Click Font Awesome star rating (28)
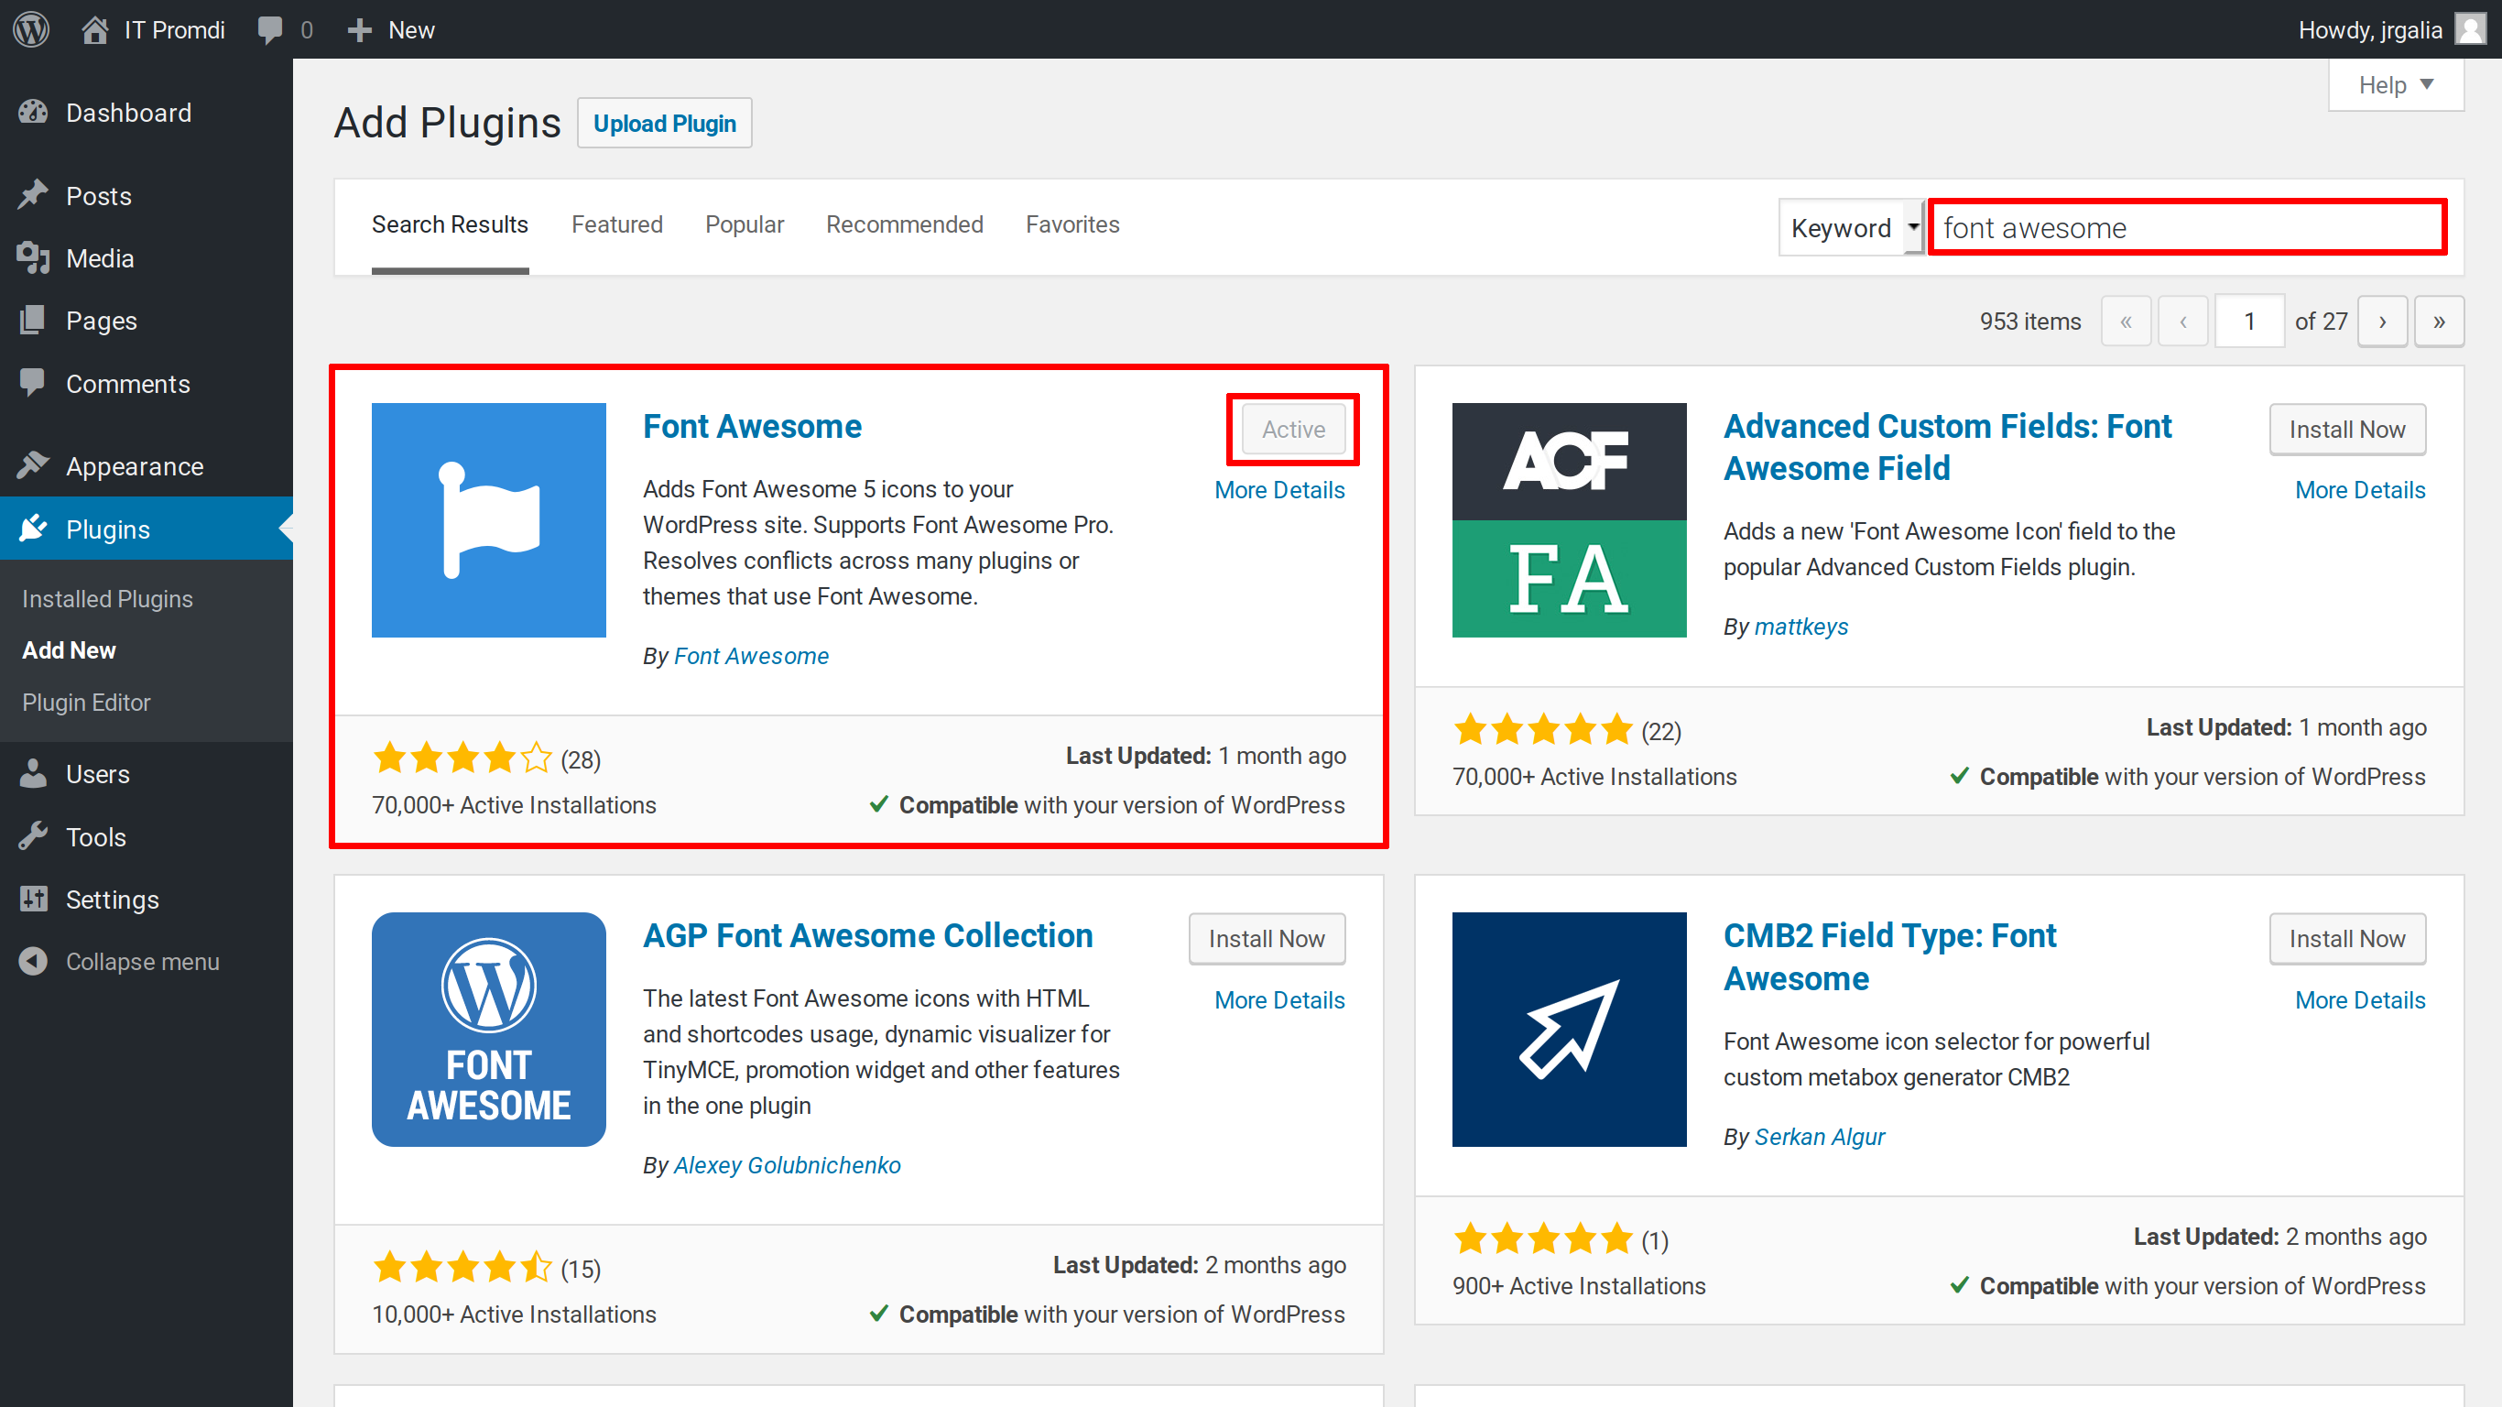2502x1407 pixels. pyautogui.click(x=486, y=758)
